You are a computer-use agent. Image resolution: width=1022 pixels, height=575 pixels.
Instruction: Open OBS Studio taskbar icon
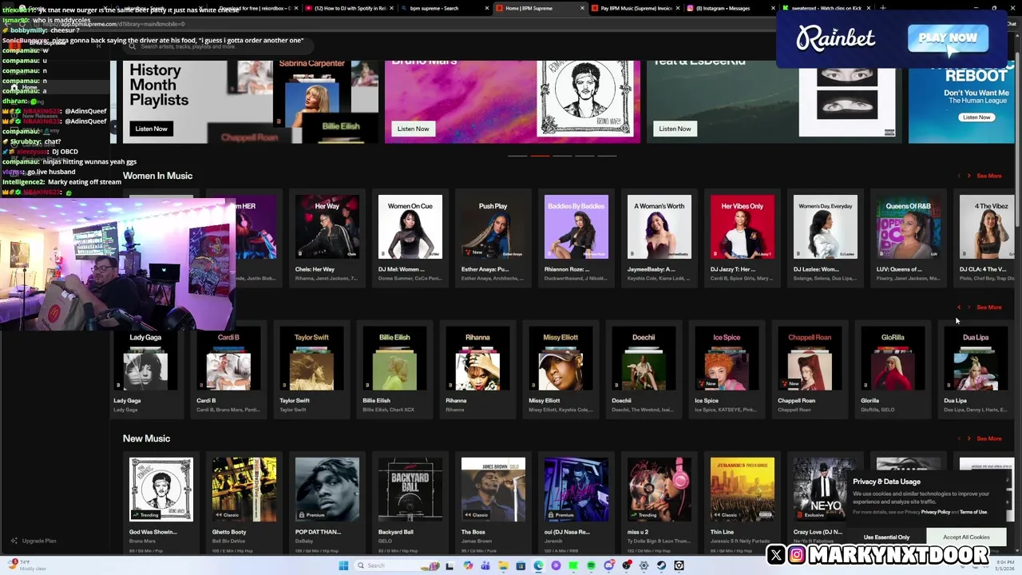(x=627, y=565)
